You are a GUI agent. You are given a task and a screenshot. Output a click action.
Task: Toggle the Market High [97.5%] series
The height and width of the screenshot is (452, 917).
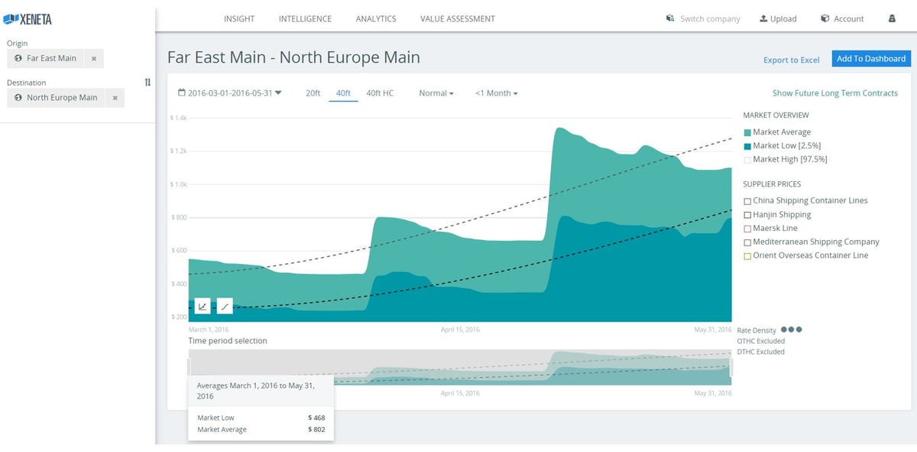click(x=785, y=160)
